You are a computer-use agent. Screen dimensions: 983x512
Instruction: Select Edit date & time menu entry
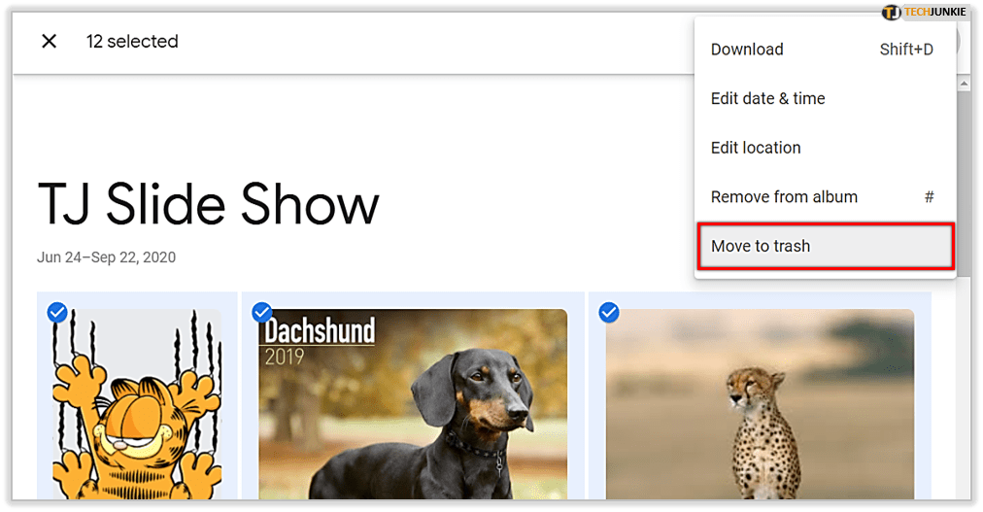tap(767, 99)
